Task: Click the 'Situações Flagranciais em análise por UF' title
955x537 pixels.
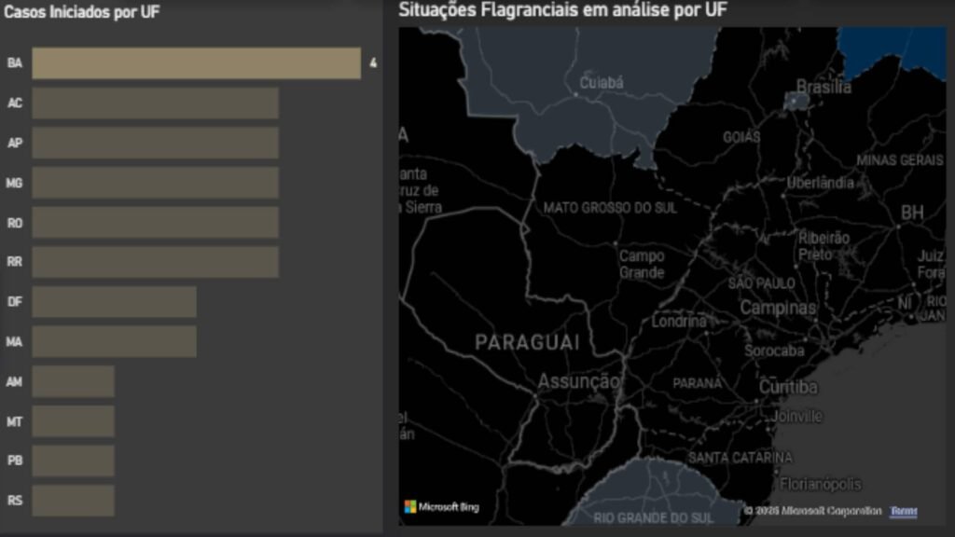Action: click(562, 9)
